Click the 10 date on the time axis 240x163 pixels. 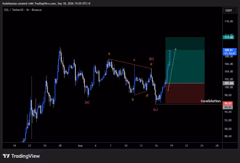pos(126,146)
